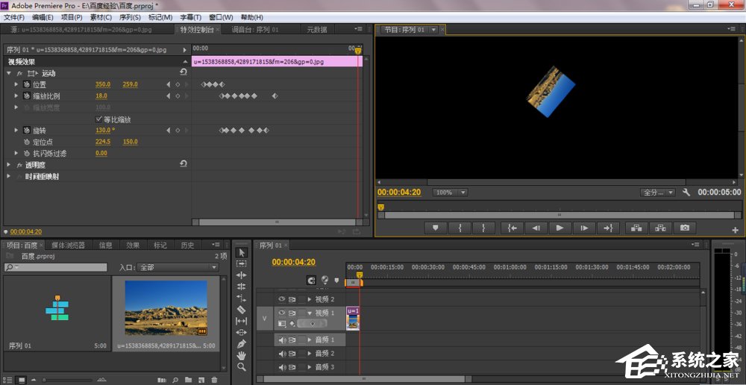Select the Slip tool

(x=242, y=321)
